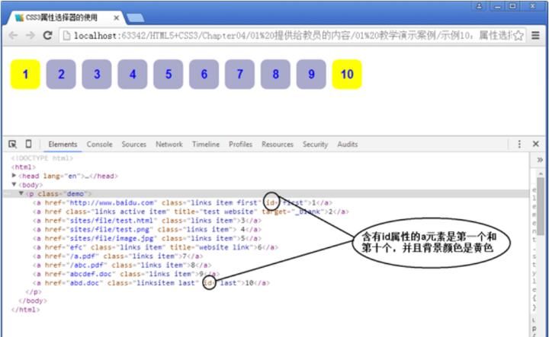Open a new tab beside the CSS3 tab

pyautogui.click(x=135, y=17)
